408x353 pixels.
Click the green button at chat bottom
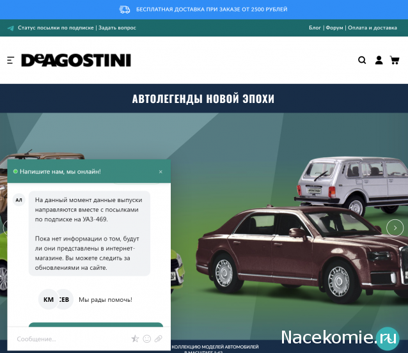click(96, 325)
